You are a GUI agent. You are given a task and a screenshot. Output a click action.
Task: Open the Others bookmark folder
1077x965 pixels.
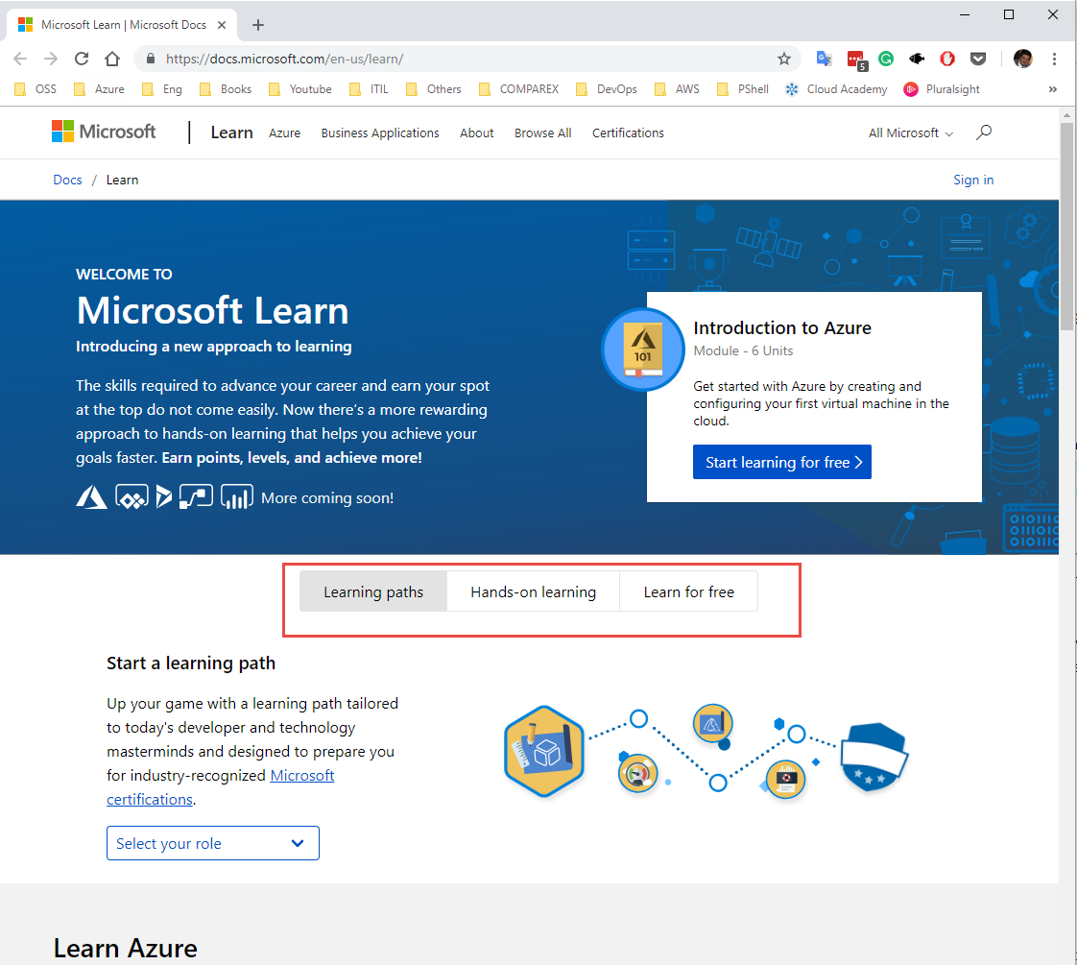pyautogui.click(x=434, y=89)
